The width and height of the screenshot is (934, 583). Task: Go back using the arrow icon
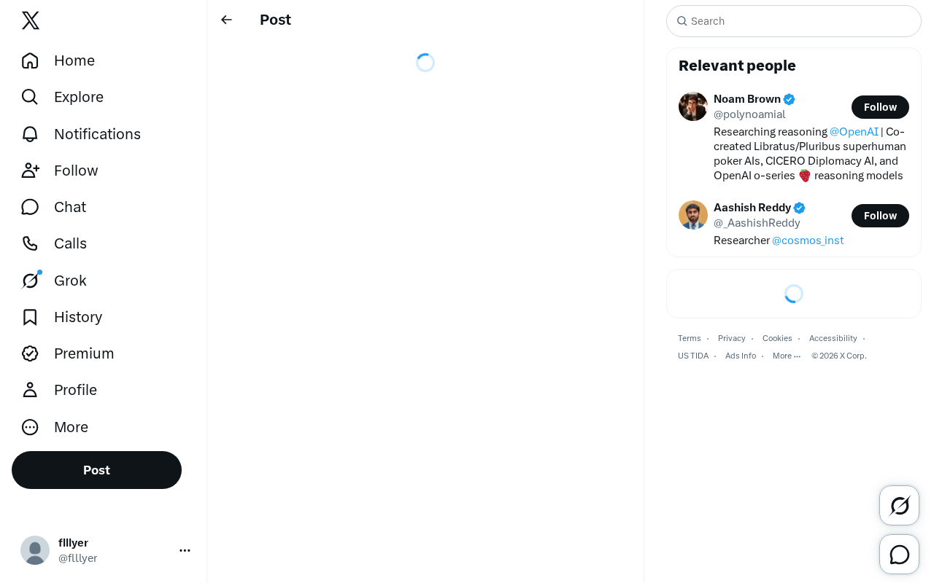[x=226, y=20]
